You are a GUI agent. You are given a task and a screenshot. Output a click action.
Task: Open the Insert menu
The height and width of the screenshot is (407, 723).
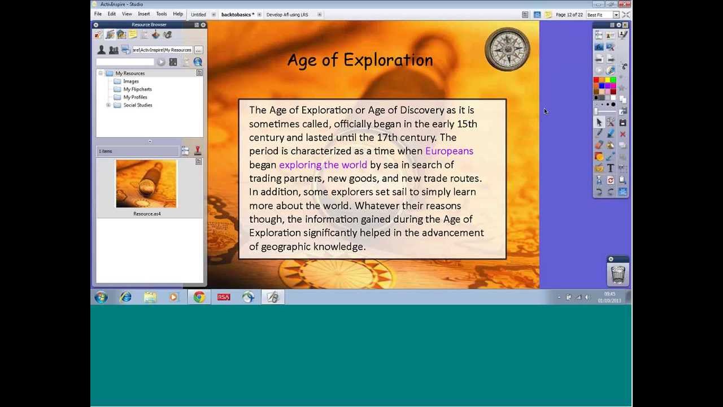pyautogui.click(x=143, y=14)
